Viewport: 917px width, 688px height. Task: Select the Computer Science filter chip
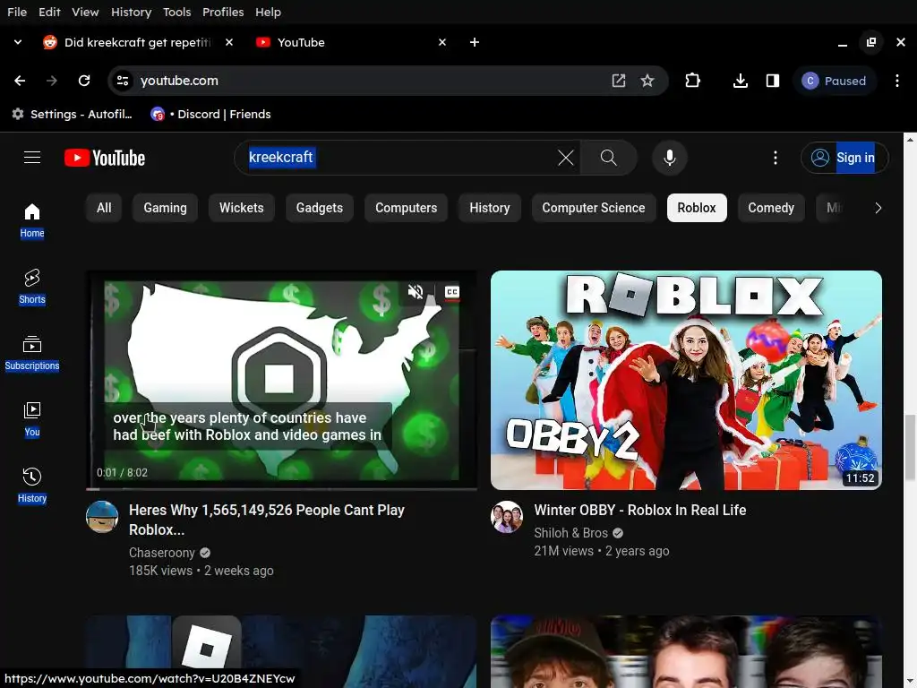(594, 208)
